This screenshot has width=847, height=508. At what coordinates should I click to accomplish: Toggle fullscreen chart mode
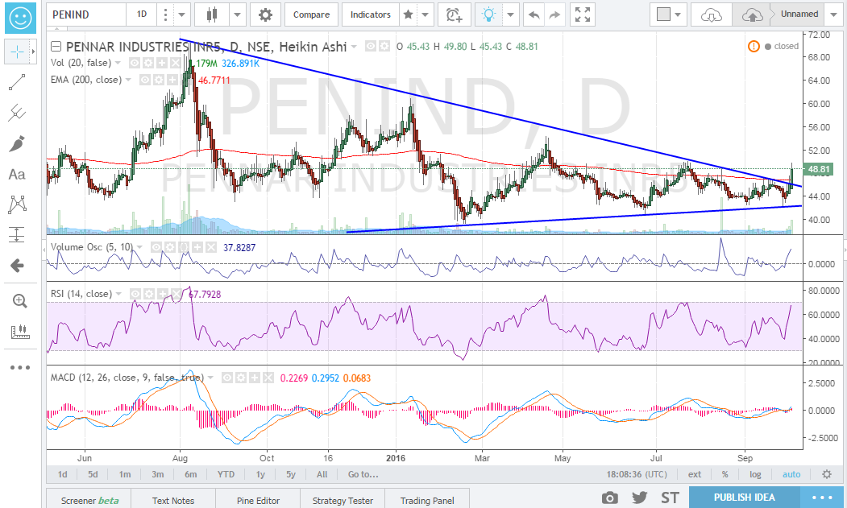click(x=583, y=15)
